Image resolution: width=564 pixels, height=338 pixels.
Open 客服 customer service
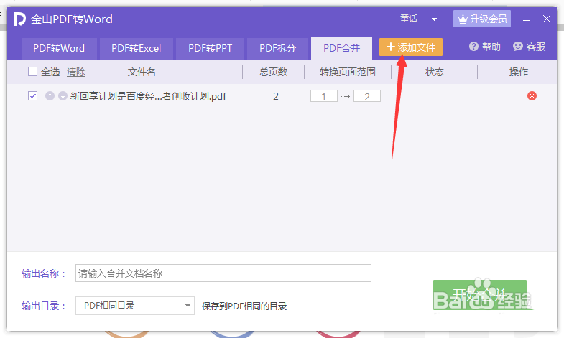point(529,47)
